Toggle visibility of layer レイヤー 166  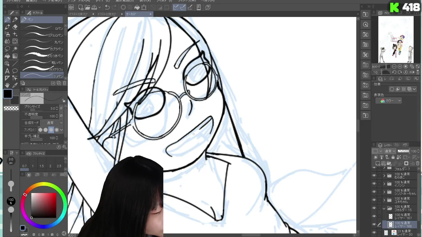tap(374, 224)
